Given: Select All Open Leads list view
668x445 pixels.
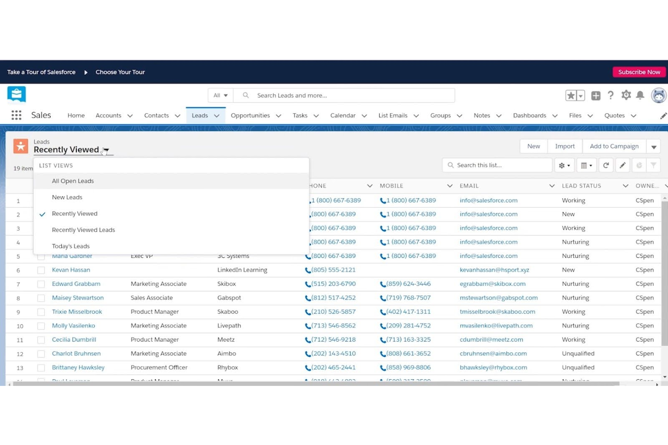Looking at the screenshot, I should point(171,181).
